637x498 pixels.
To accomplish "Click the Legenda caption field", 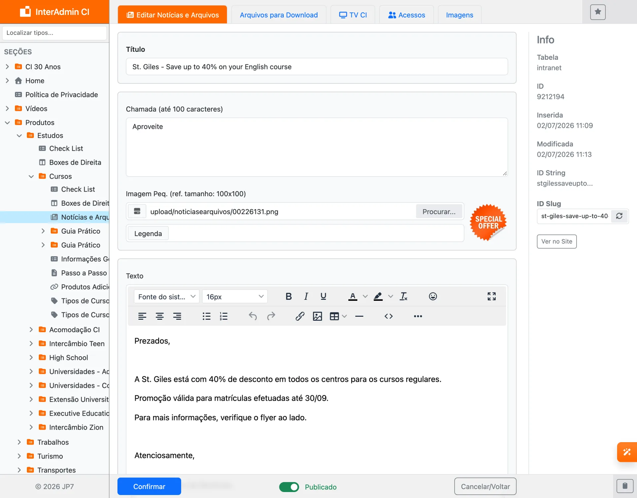I will [x=316, y=233].
